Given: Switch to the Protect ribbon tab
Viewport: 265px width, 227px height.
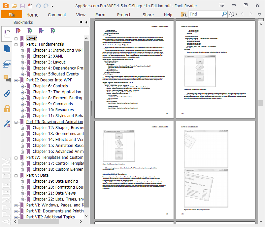Looking at the screenshot, I should click(124, 15).
